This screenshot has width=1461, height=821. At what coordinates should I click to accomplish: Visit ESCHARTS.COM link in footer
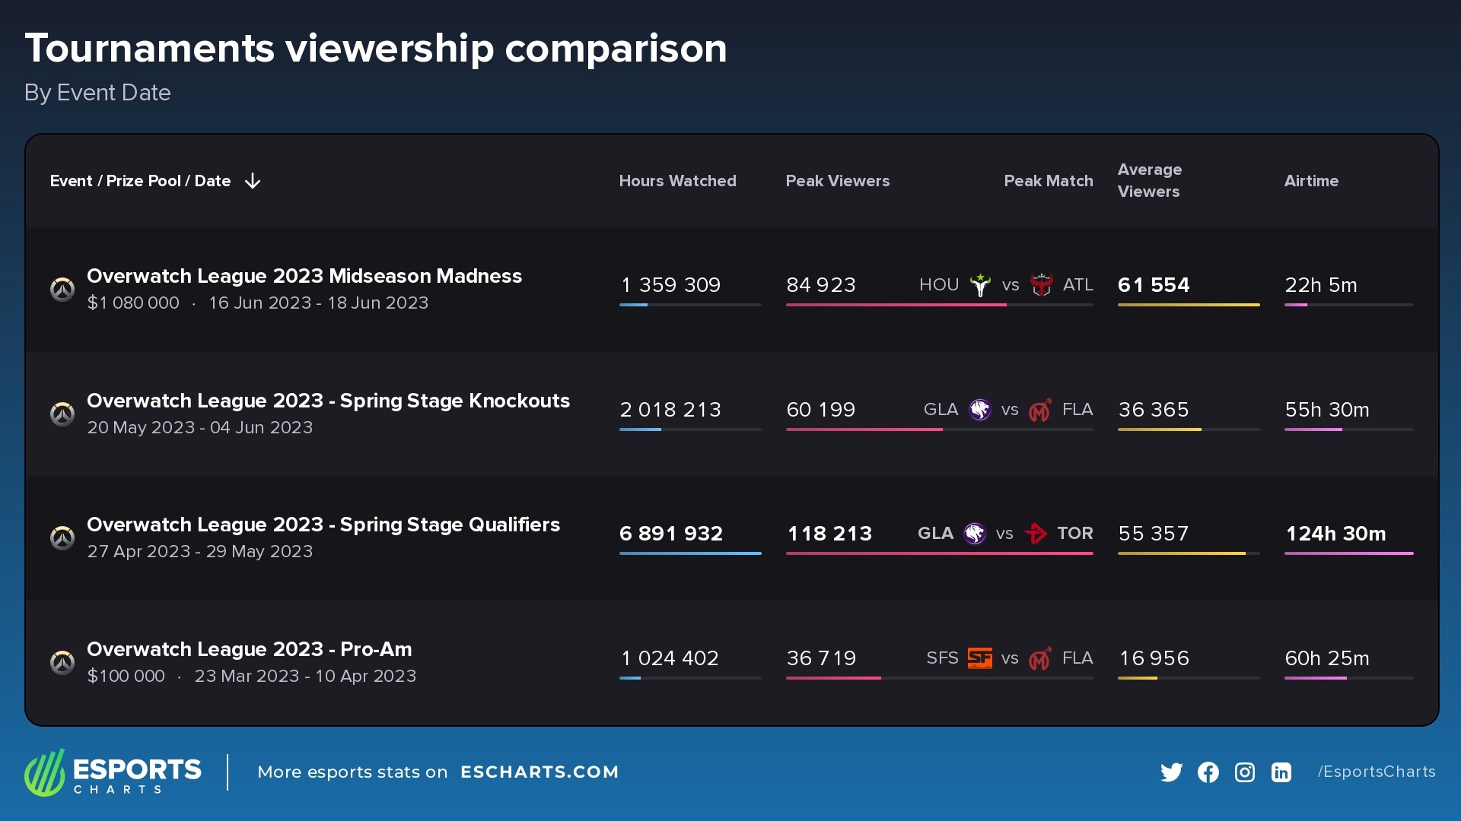(x=540, y=772)
